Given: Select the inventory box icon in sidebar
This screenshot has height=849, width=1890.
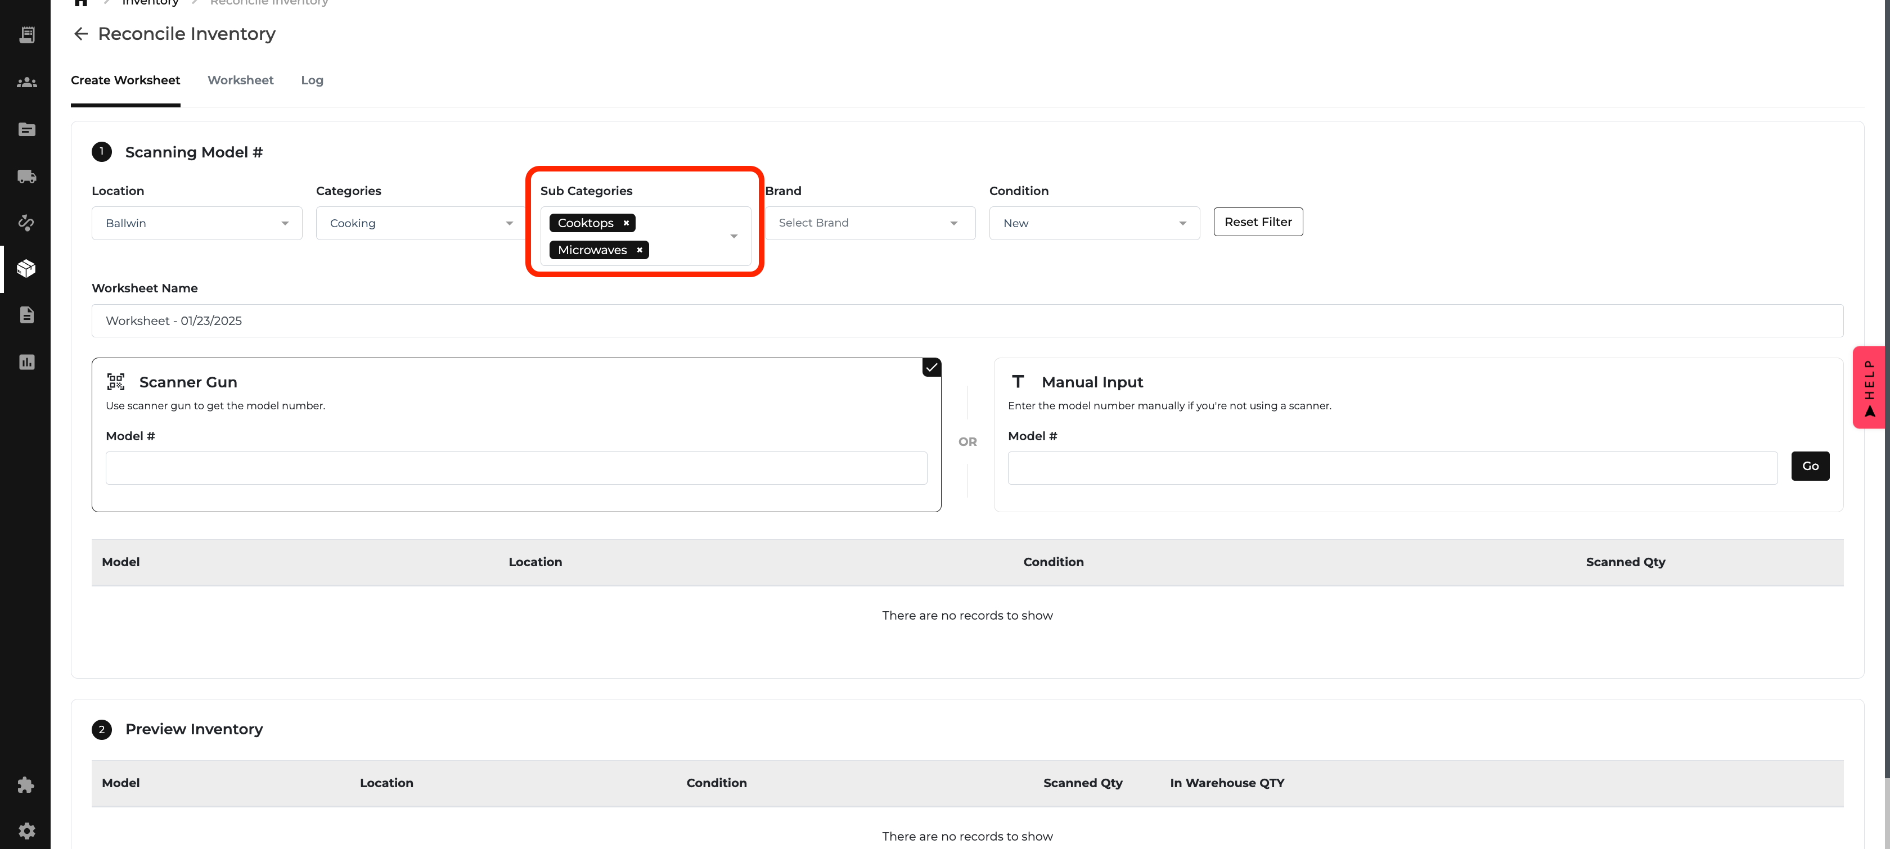Looking at the screenshot, I should 26,269.
